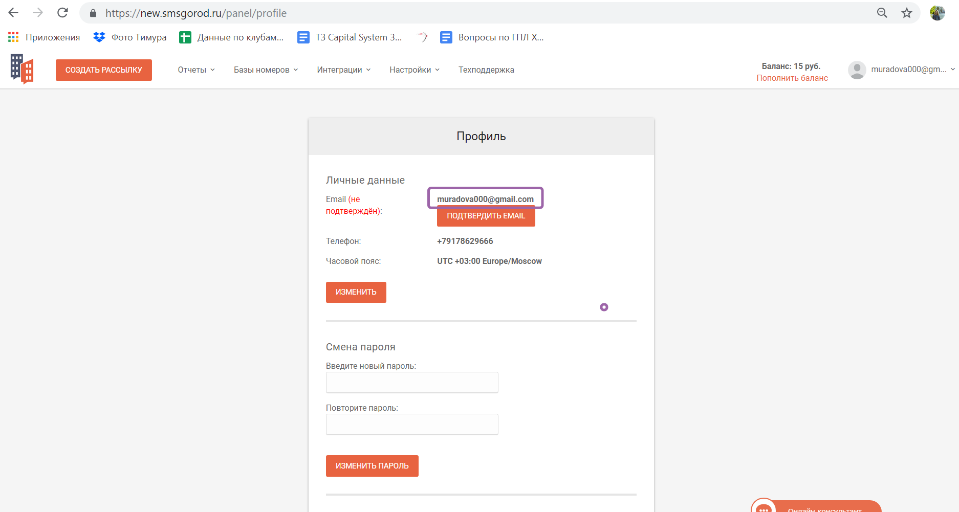This screenshot has height=512, width=959.
Task: Expand the Отчеты dropdown menu
Action: pyautogui.click(x=197, y=70)
